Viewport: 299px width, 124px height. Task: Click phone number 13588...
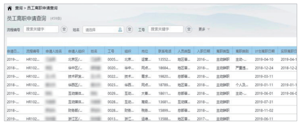[x=165, y=119]
